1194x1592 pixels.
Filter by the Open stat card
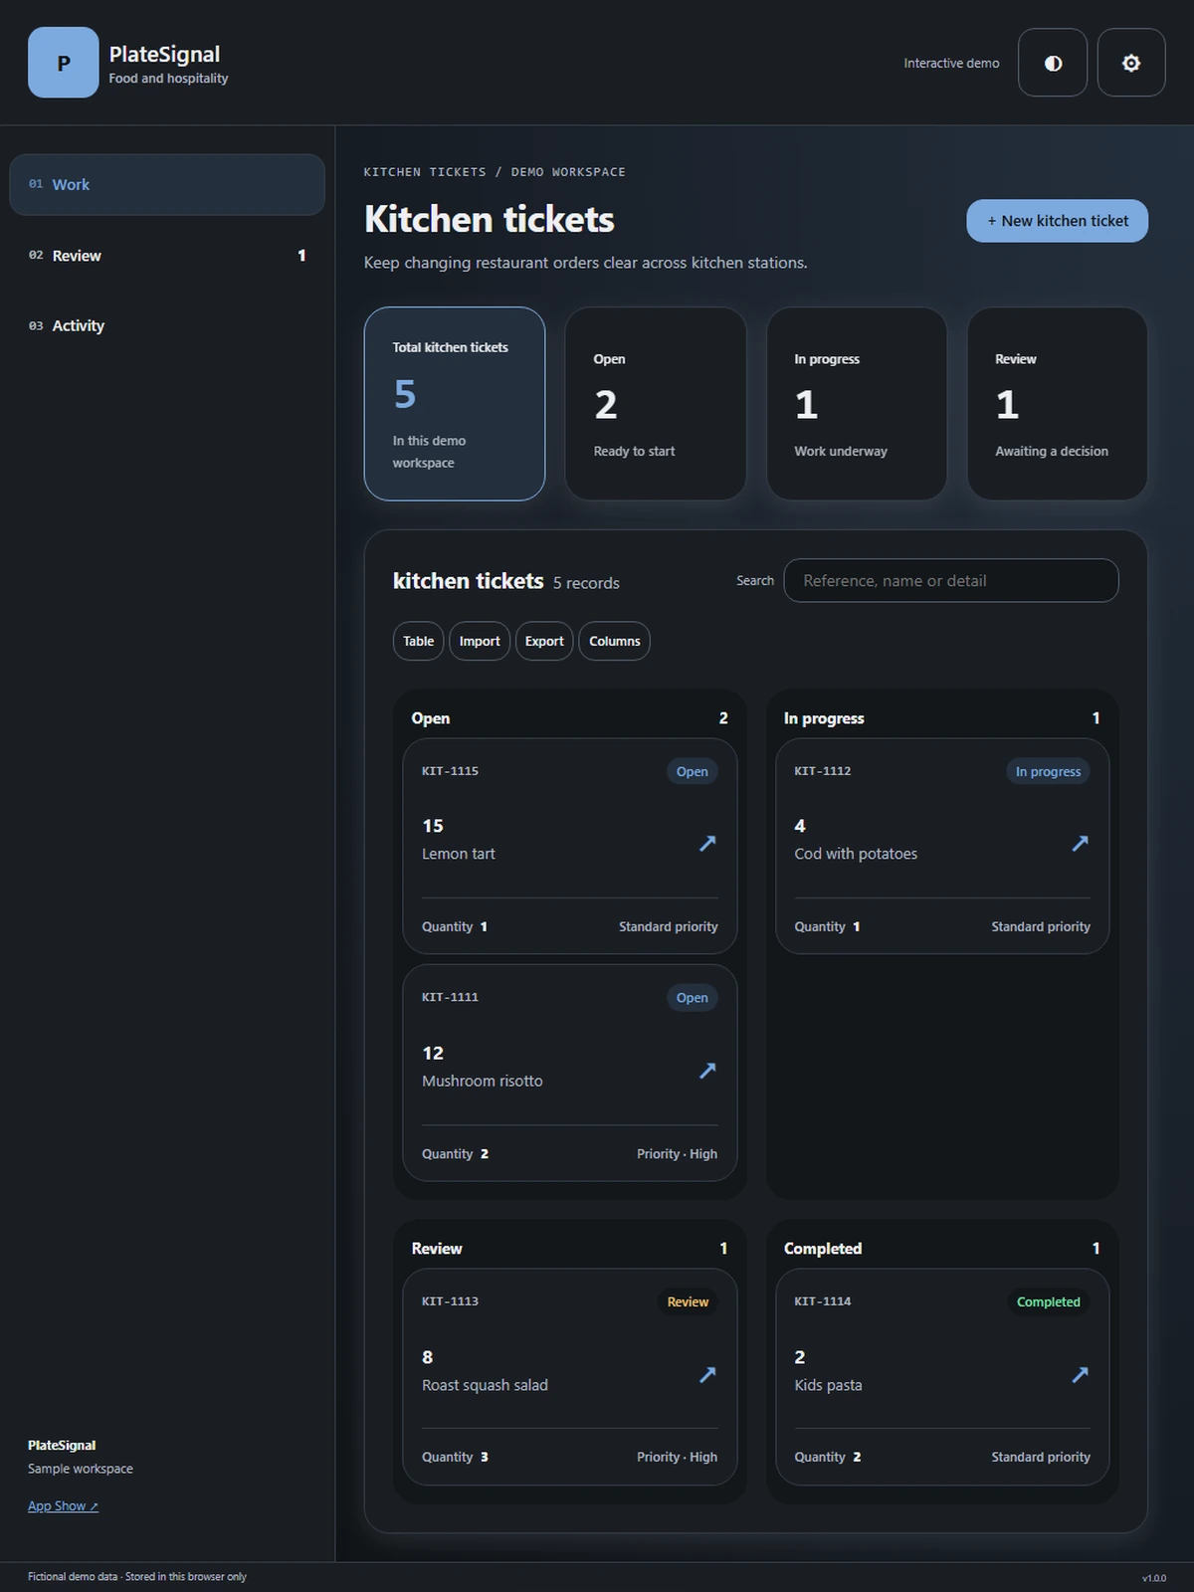pyautogui.click(x=656, y=403)
